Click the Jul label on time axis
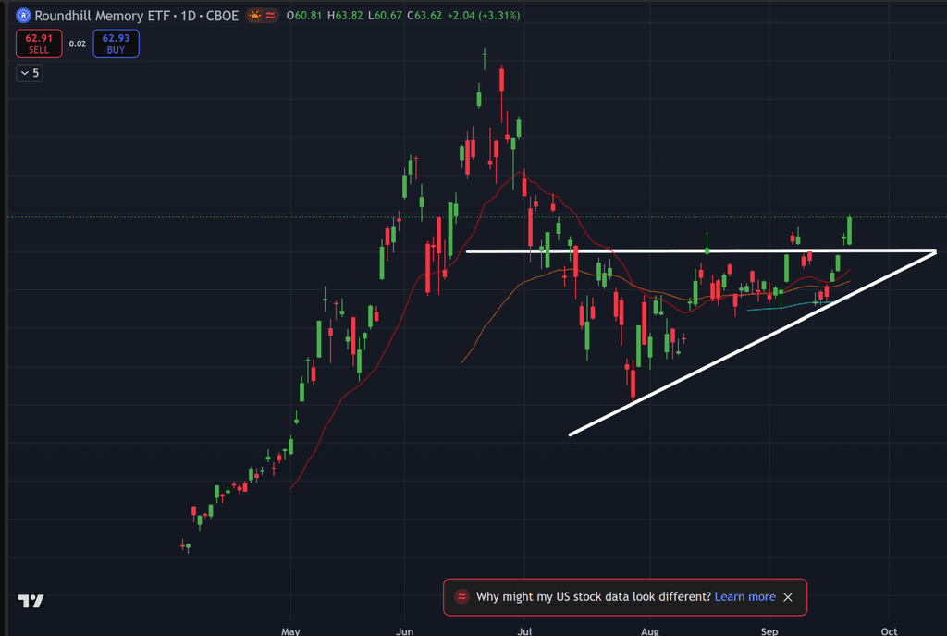947x636 pixels. tap(524, 631)
